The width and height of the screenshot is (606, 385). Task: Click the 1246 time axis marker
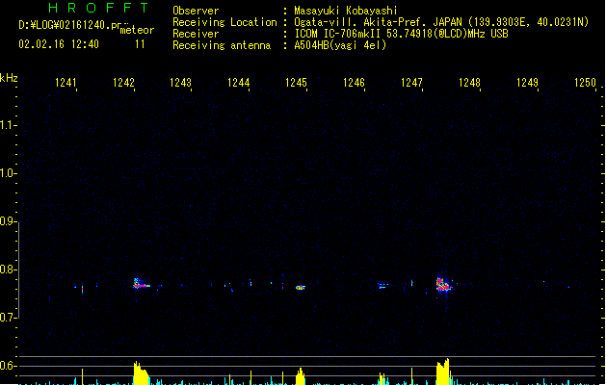pyautogui.click(x=354, y=83)
